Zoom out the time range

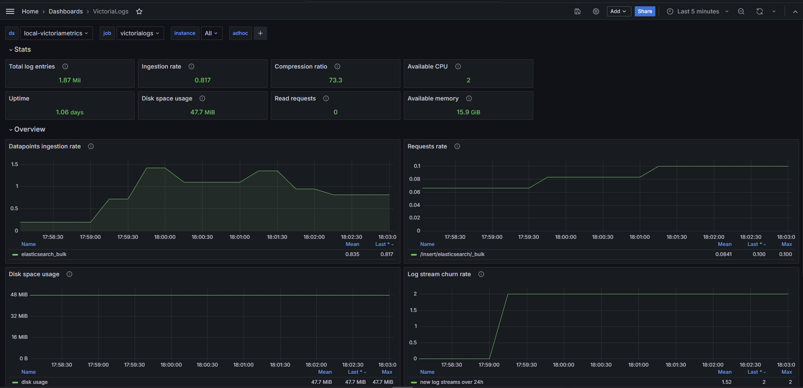click(741, 11)
